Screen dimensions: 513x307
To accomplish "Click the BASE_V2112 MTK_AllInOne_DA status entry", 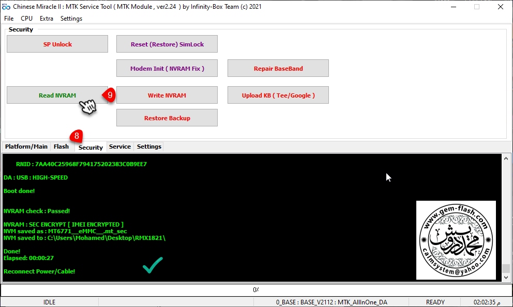I will click(x=331, y=302).
